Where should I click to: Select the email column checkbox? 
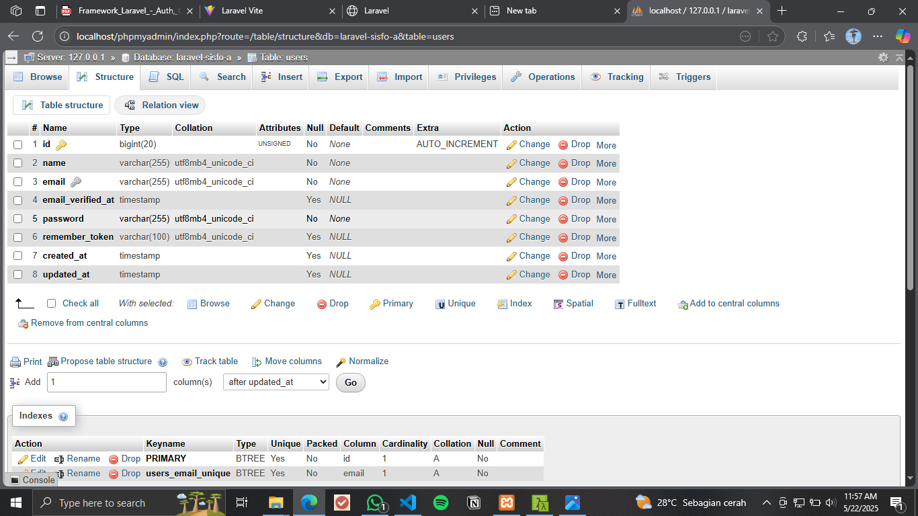click(18, 182)
